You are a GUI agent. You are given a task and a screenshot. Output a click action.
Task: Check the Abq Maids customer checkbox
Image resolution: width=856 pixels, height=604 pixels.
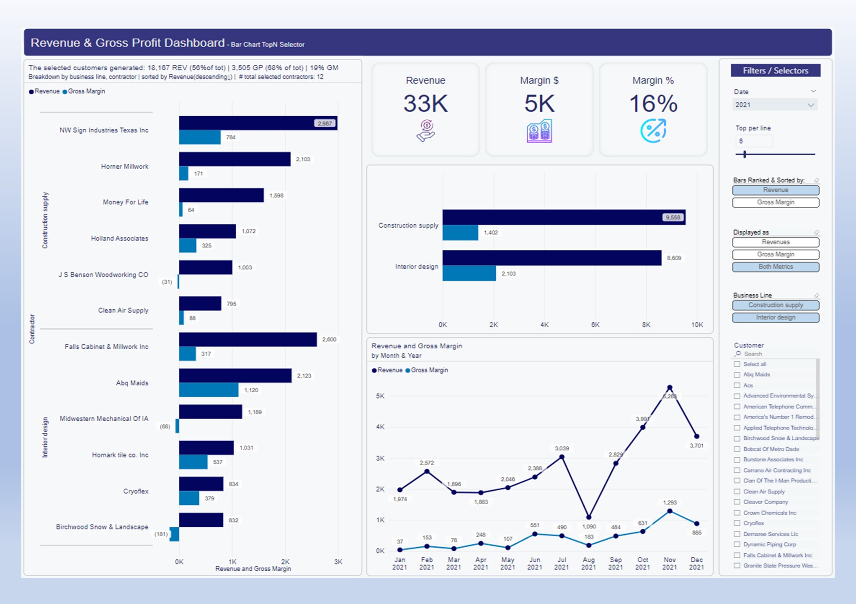pyautogui.click(x=737, y=375)
